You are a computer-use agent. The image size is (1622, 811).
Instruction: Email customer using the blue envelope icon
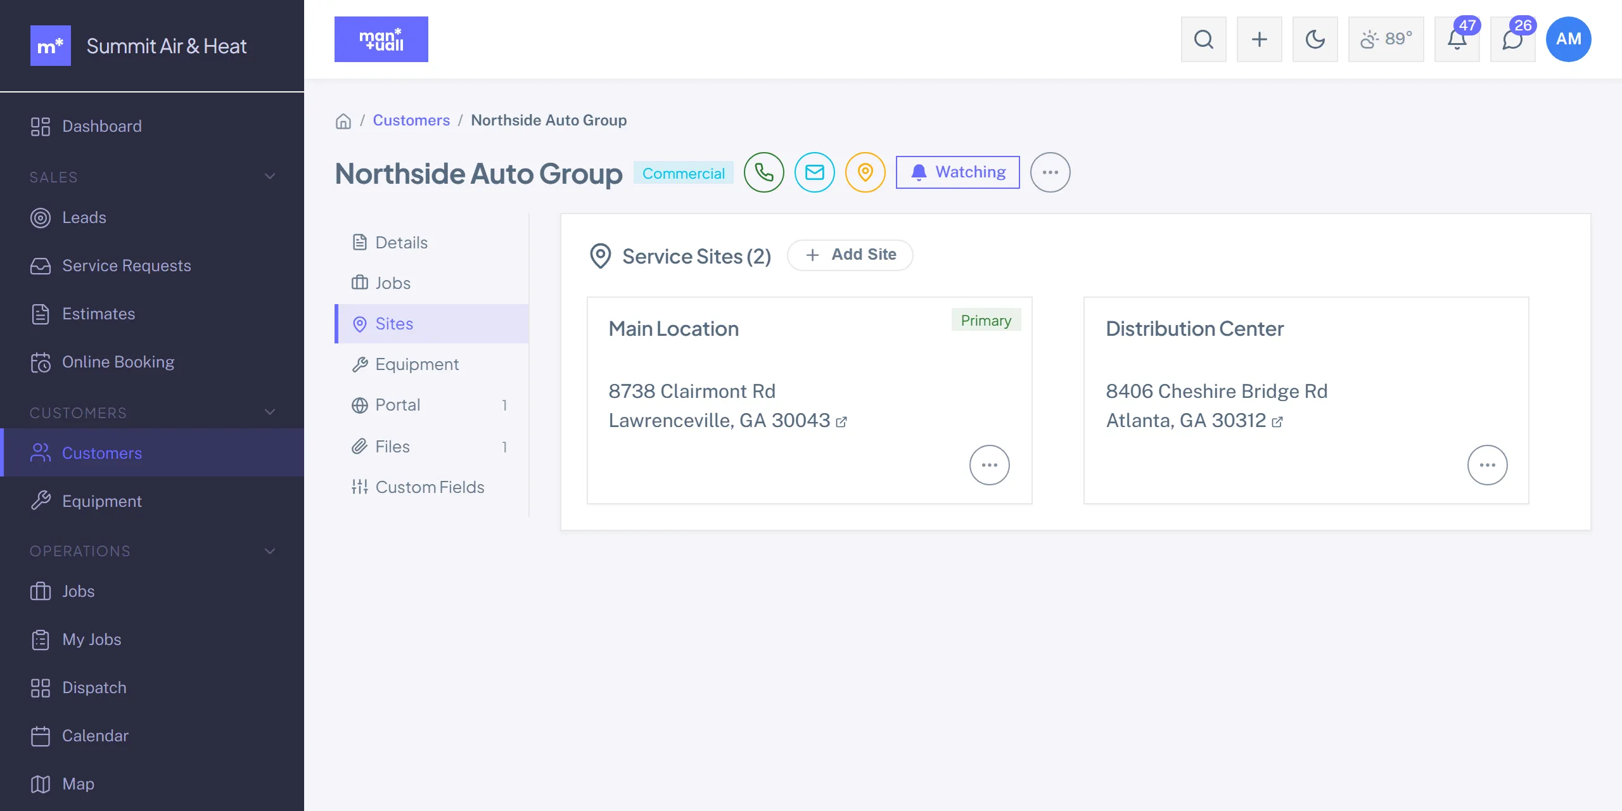pos(814,172)
